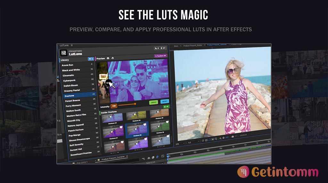Click the camera snapshot icon beside Preview
The width and height of the screenshot is (328, 183).
coord(108,58)
